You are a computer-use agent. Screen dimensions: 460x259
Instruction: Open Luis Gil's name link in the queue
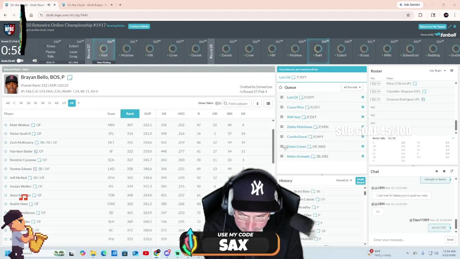(x=292, y=97)
